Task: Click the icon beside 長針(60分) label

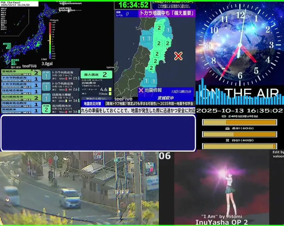Action: pos(227,128)
